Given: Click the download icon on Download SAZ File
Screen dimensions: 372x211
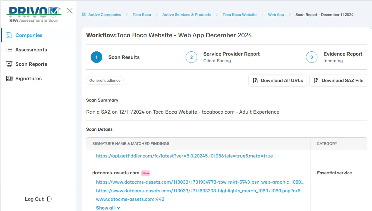Looking at the screenshot, I should point(316,80).
